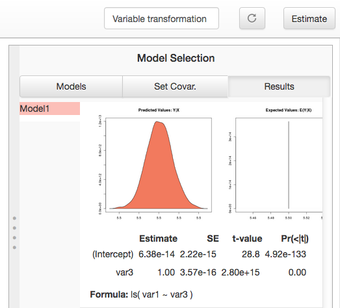Click the Expected Values plot
Viewport: 340px width, 308px height.
tap(279, 165)
